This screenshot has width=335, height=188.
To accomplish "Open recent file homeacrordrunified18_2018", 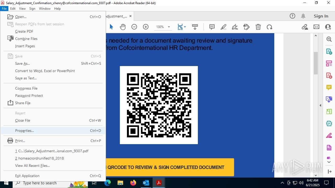I will tap(53, 158).
